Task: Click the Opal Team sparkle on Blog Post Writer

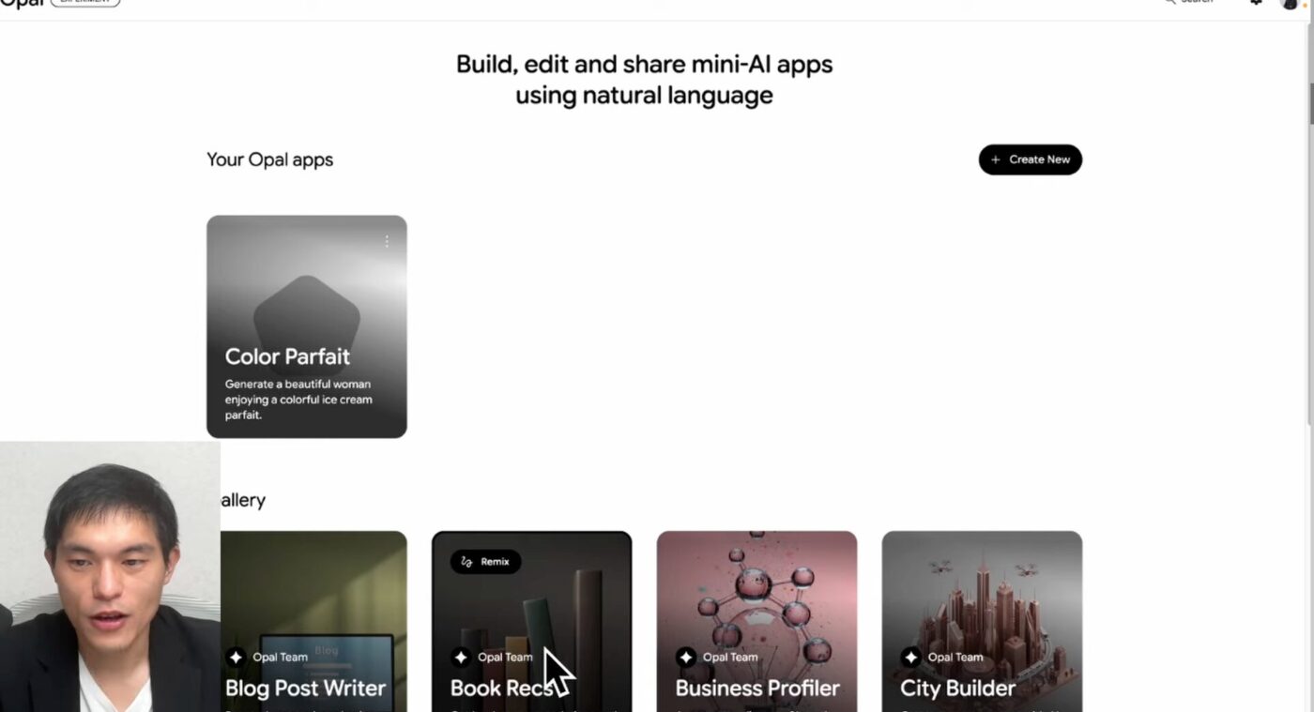Action: 236,657
